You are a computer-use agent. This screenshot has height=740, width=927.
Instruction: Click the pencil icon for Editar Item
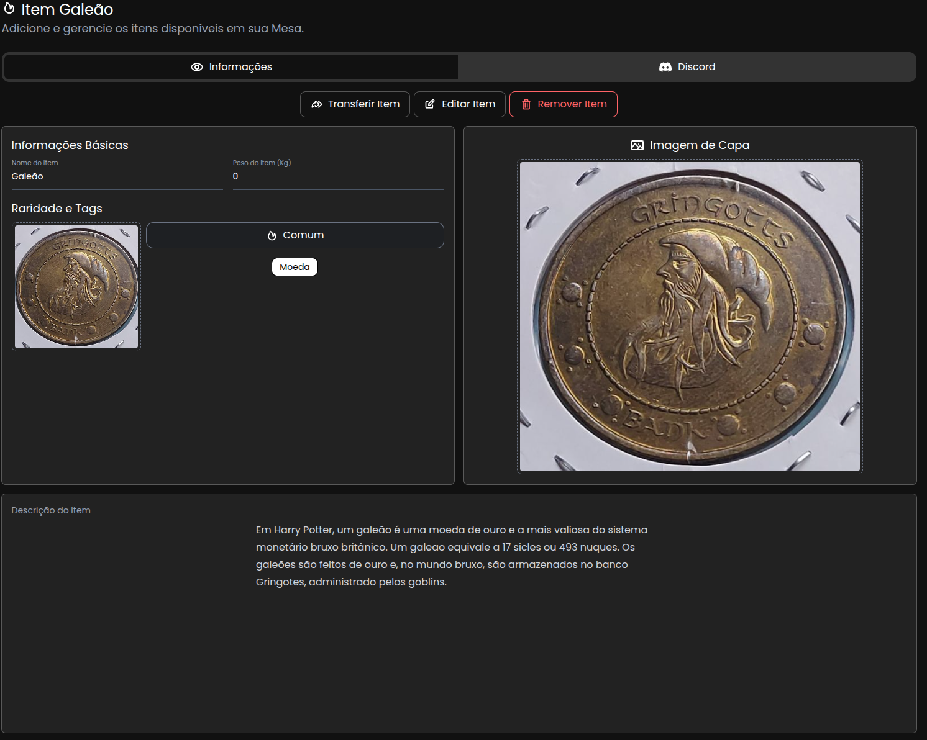click(430, 104)
